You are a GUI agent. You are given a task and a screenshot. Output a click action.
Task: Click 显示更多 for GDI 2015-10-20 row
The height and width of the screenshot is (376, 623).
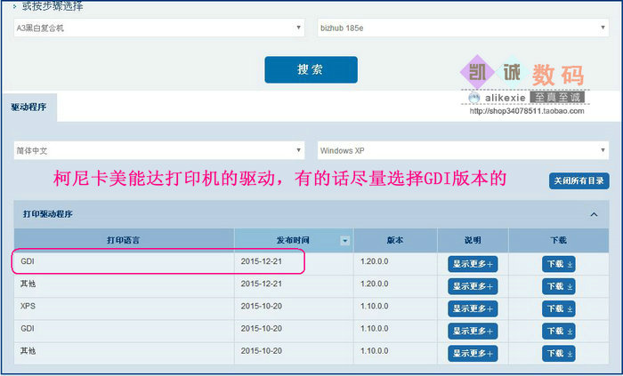473,331
